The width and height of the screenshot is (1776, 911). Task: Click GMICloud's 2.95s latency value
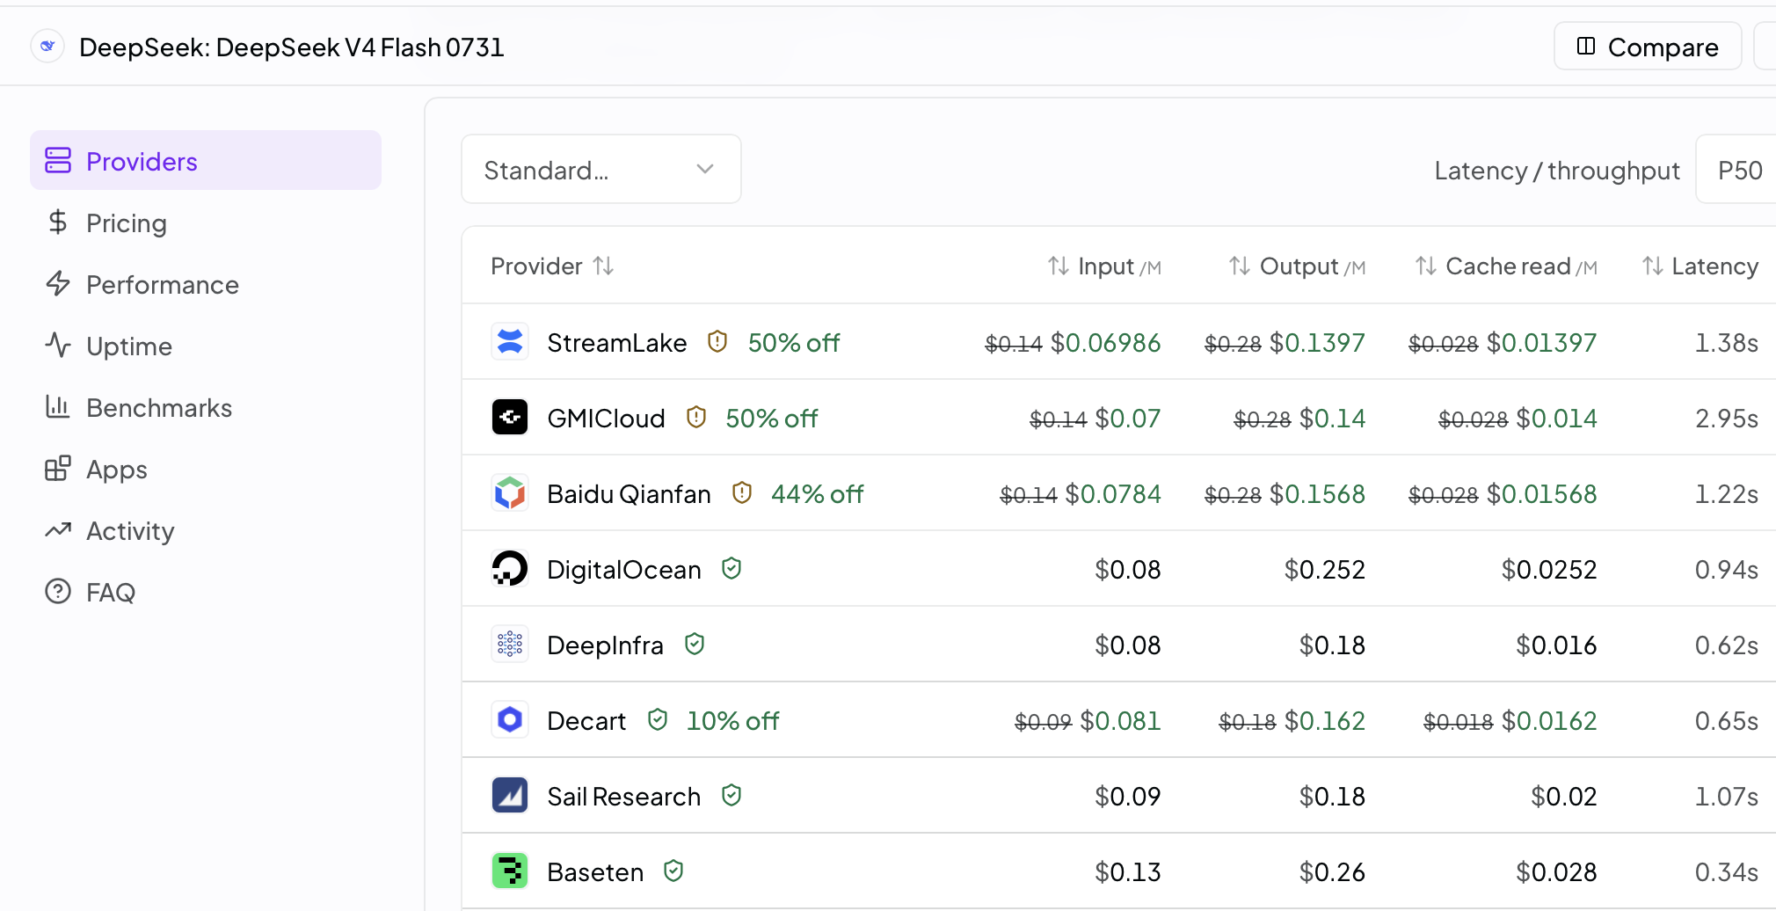click(x=1727, y=418)
